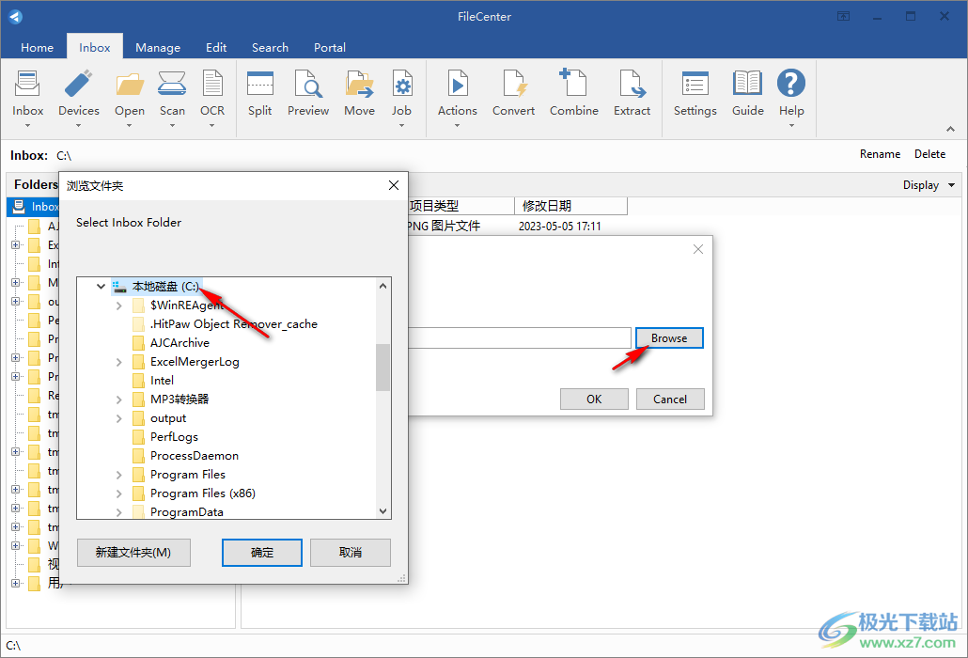This screenshot has height=658, width=968.
Task: Select the ProgramData folder
Action: (186, 511)
